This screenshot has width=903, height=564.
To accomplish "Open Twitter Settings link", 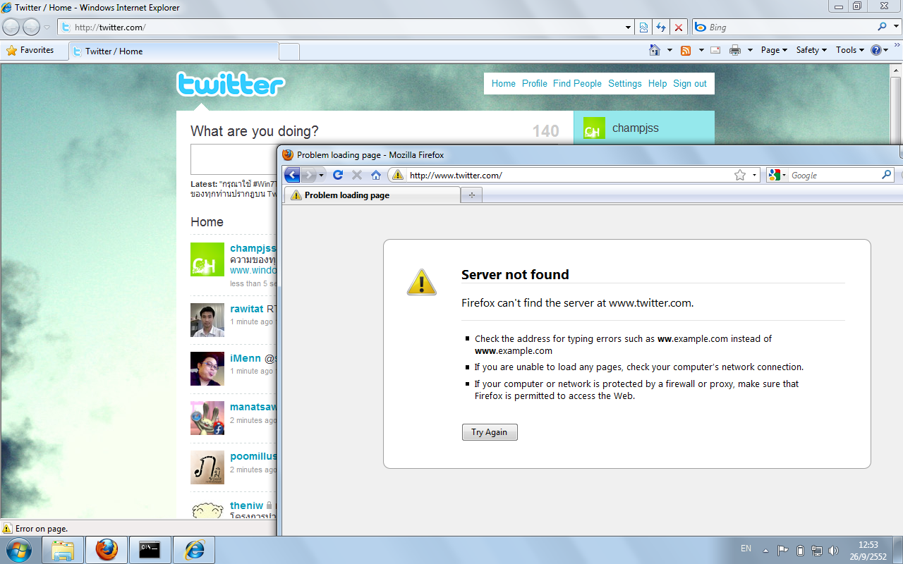I will (x=625, y=83).
